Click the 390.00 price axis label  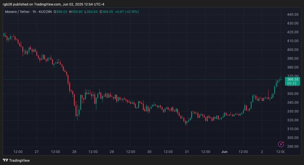click(x=293, y=59)
